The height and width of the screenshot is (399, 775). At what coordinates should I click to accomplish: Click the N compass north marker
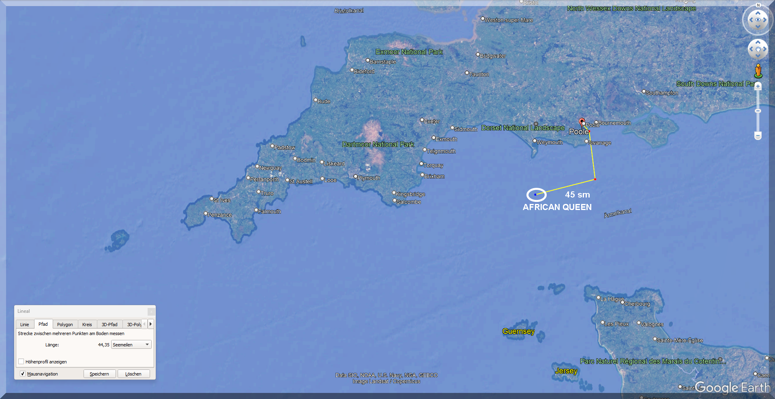tap(758, 5)
